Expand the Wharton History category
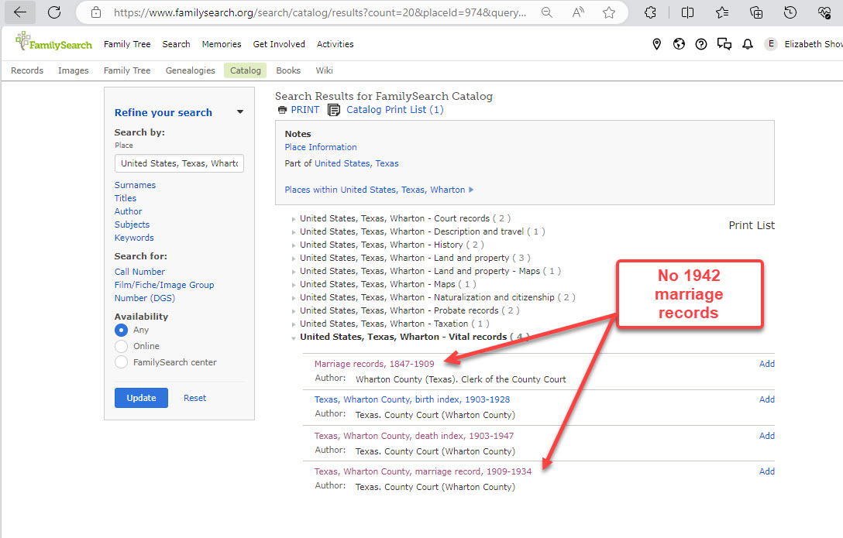Screen dimensions: 843x538 [x=294, y=245]
